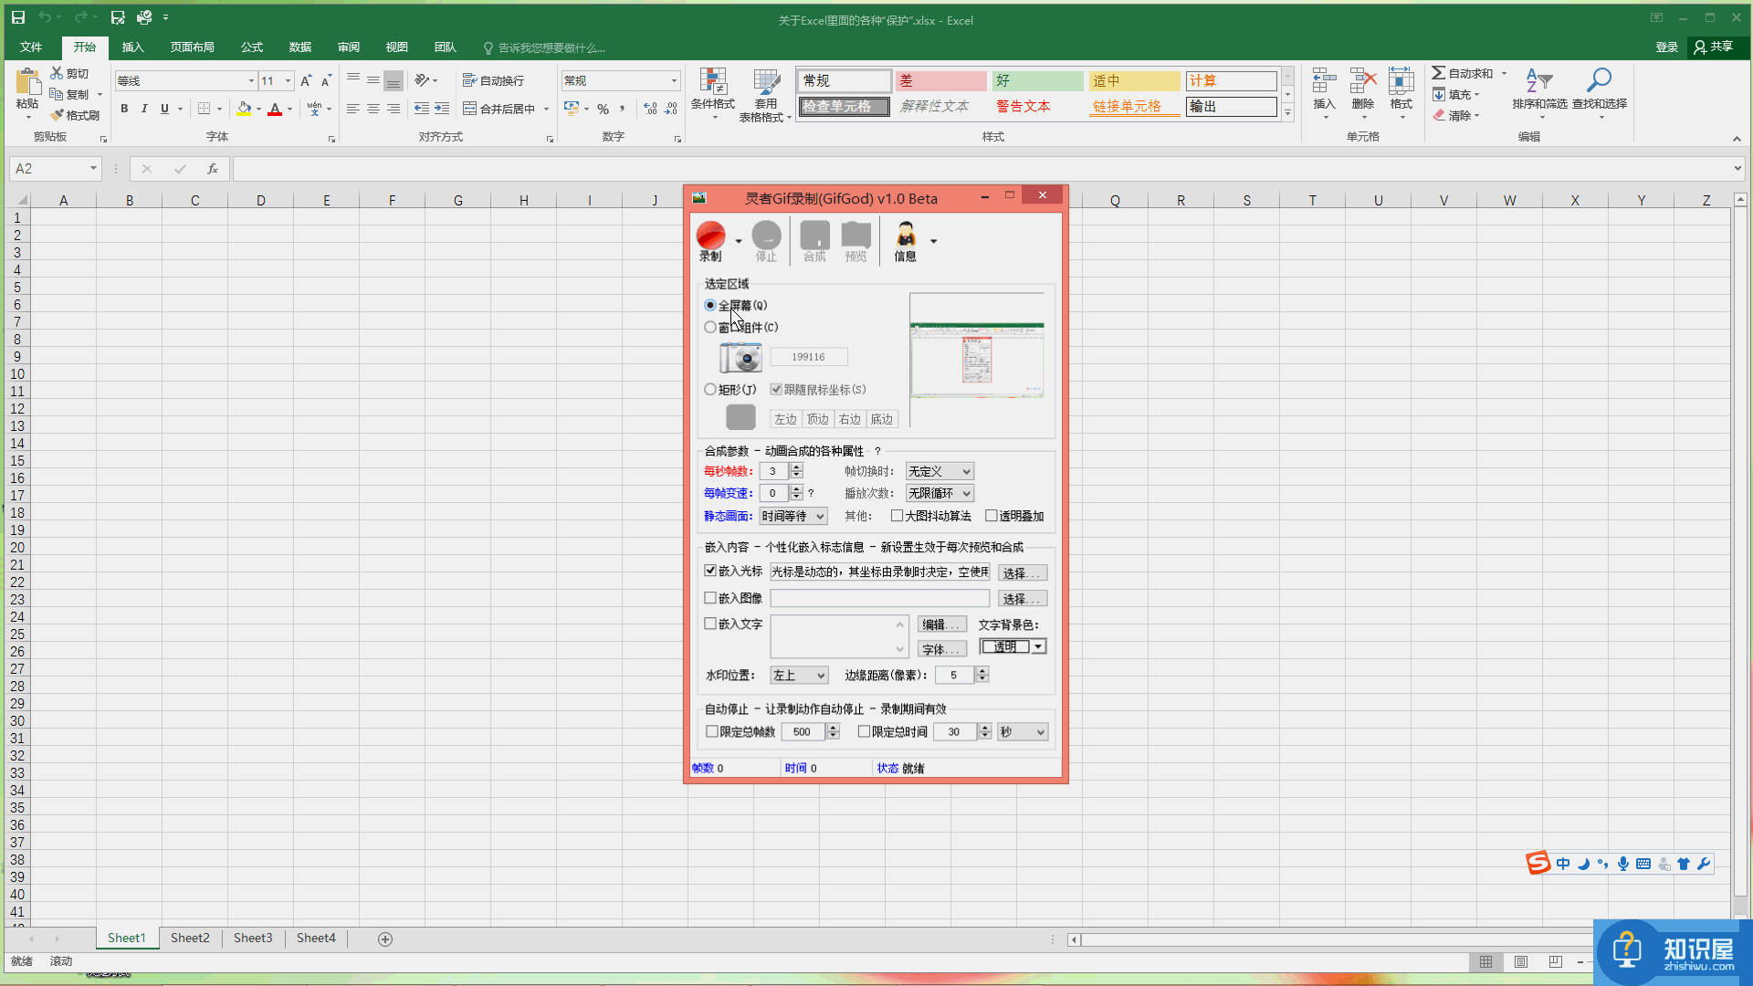Enable the Limit Total Frames (限定总帧数) checkbox
The height and width of the screenshot is (986, 1753).
coord(712,732)
